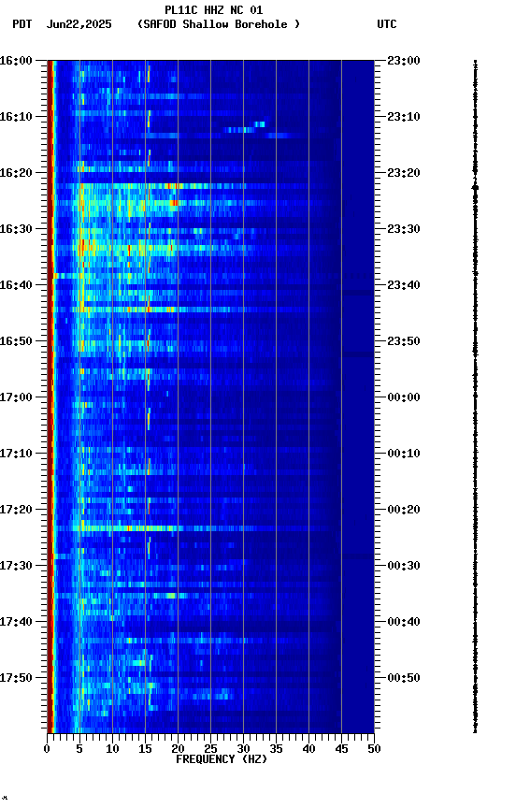Screen dimensions: 516x808
Task: Click the 35 Hz frequency tick label
Action: 276,749
